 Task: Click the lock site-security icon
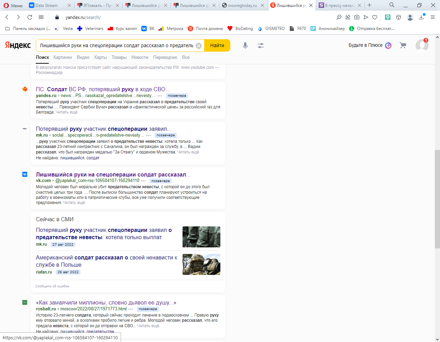click(57, 17)
